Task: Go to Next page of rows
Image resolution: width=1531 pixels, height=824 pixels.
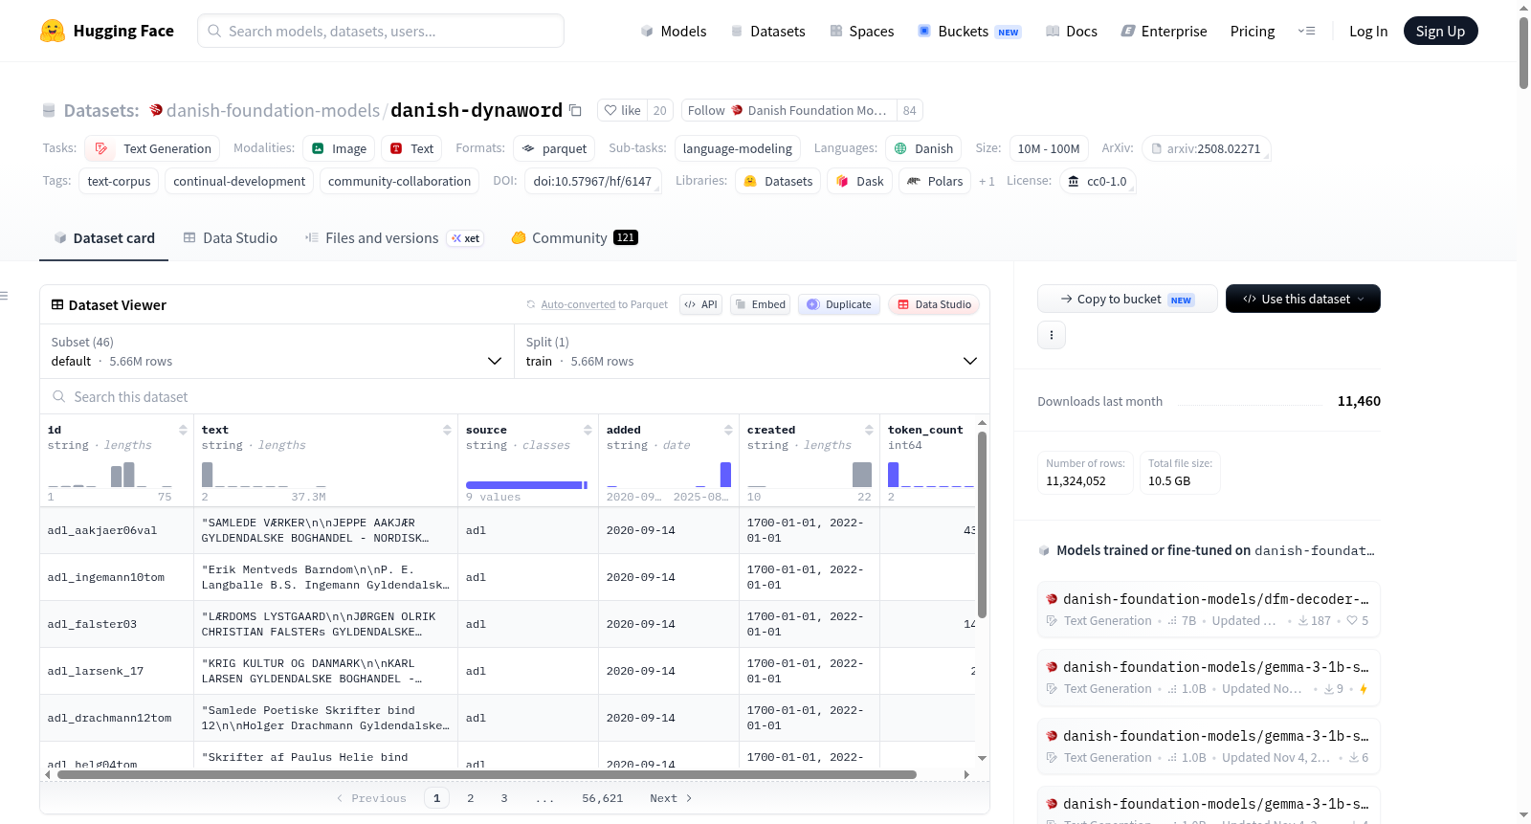Action: [x=671, y=798]
